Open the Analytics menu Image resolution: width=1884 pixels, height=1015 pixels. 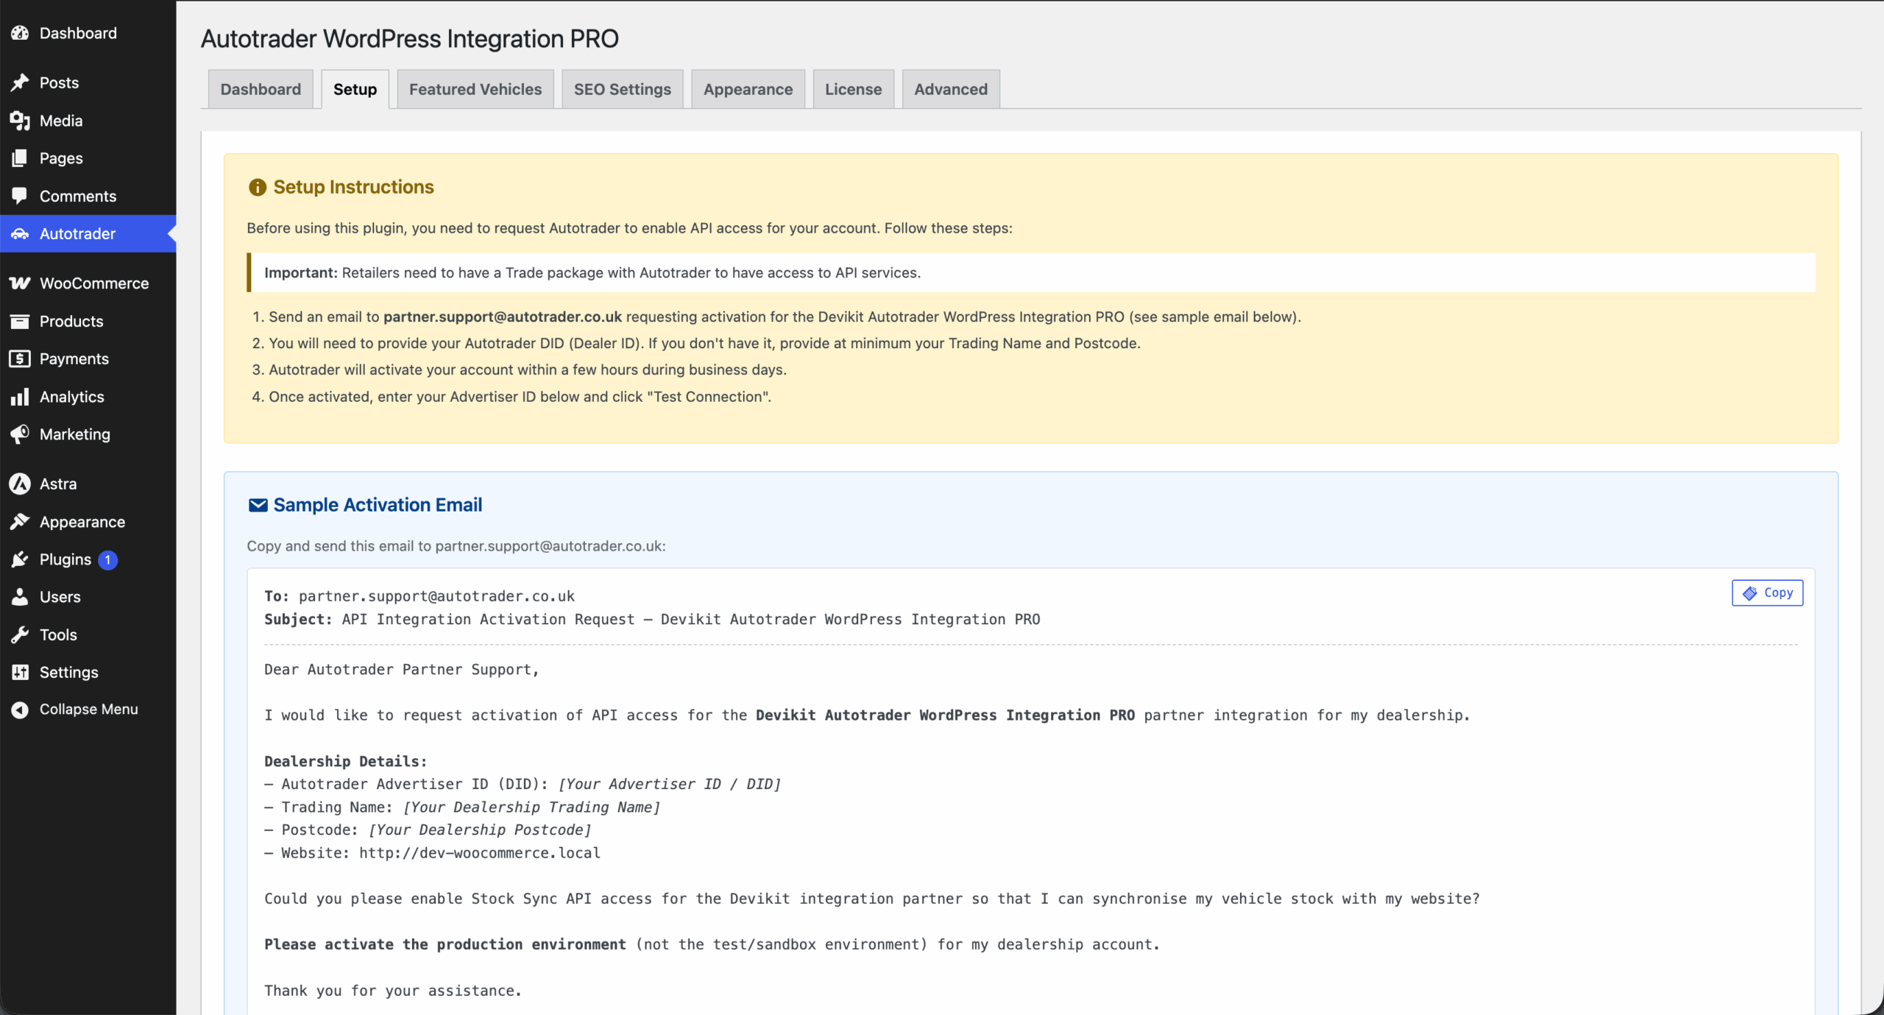(88, 397)
